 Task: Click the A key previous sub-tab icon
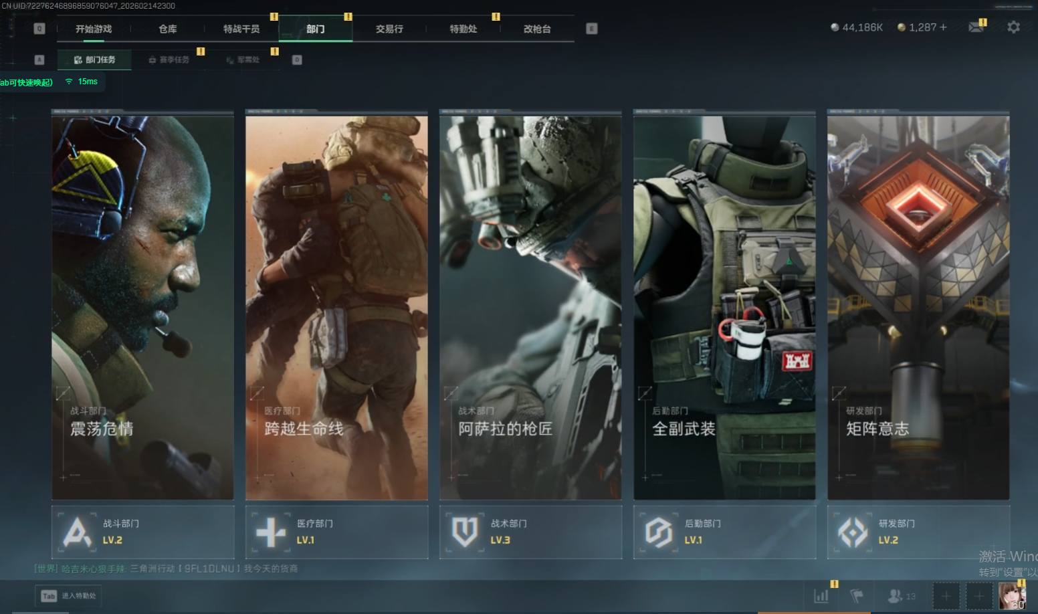[39, 60]
